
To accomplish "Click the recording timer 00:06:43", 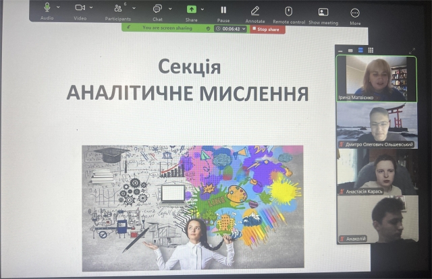I will pyautogui.click(x=230, y=29).
